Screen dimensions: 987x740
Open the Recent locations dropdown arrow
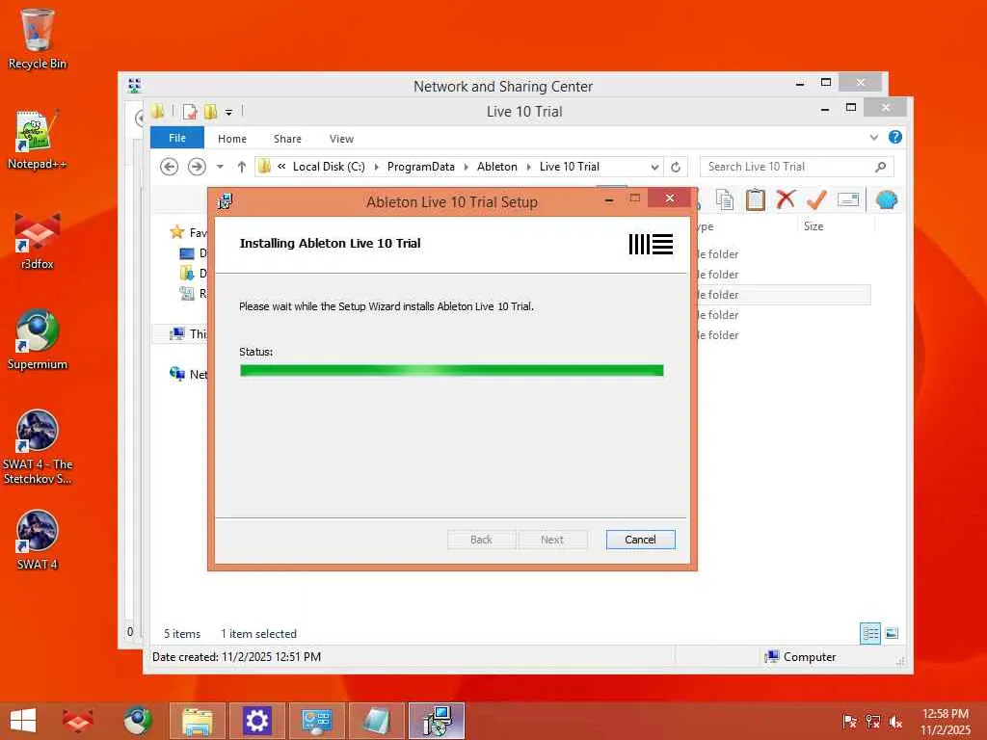coord(220,167)
